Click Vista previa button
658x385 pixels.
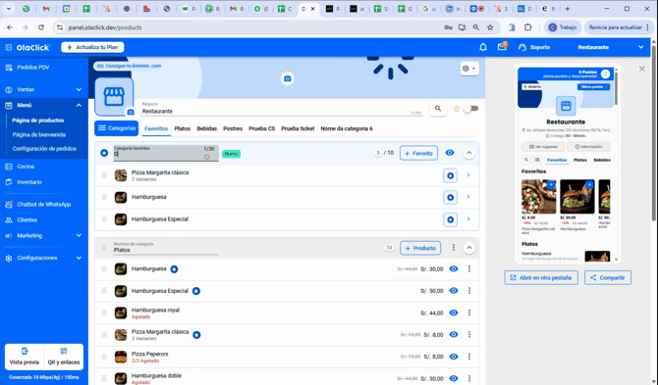coord(25,357)
